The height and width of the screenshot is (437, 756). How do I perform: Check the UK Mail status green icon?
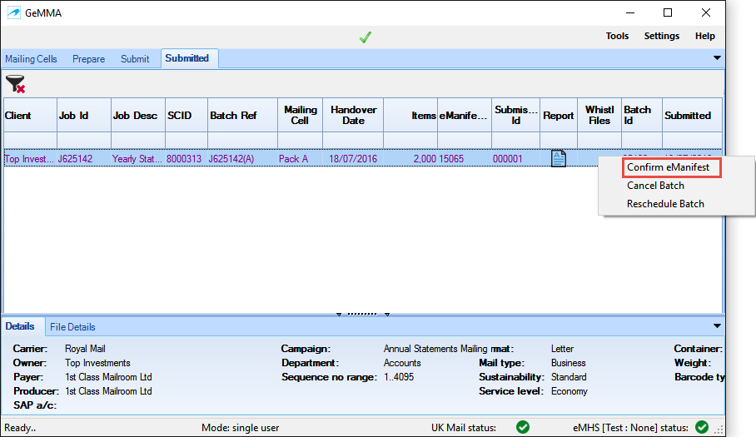click(523, 427)
